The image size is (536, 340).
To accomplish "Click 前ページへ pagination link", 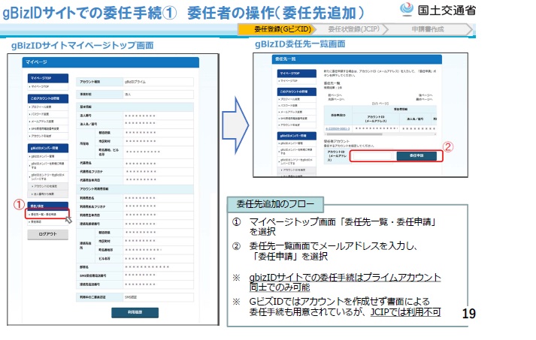I will click(335, 95).
